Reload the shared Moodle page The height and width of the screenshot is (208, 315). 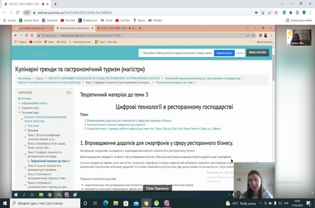point(26,35)
